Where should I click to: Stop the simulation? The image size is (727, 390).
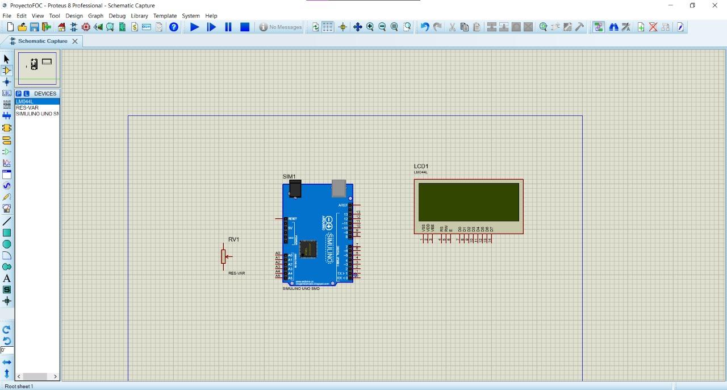245,27
